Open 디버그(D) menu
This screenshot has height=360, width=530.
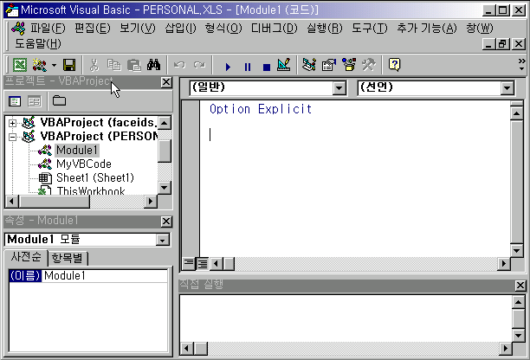point(275,28)
